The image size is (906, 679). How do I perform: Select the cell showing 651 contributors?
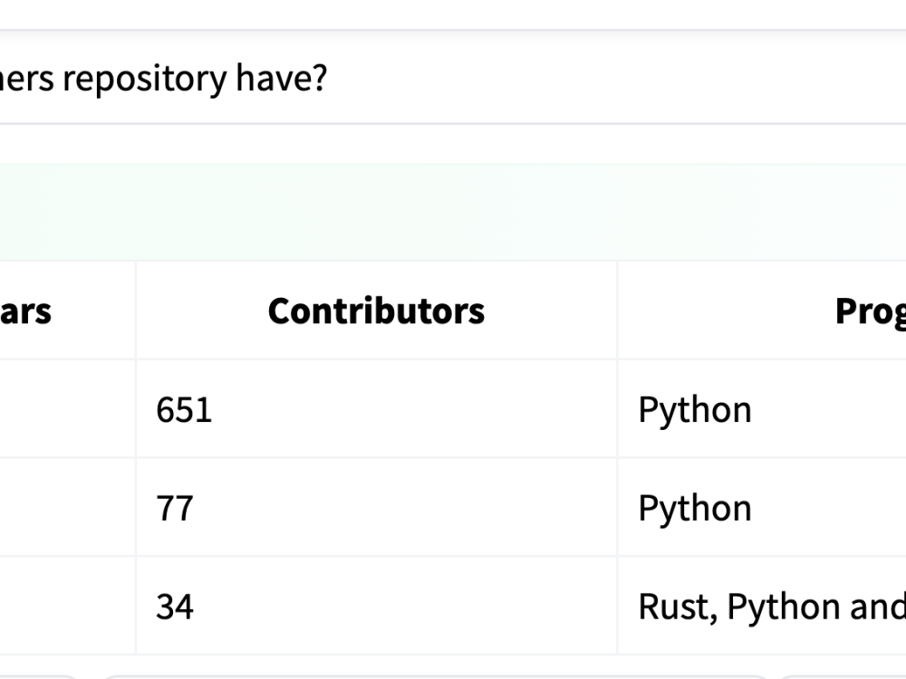click(x=376, y=409)
